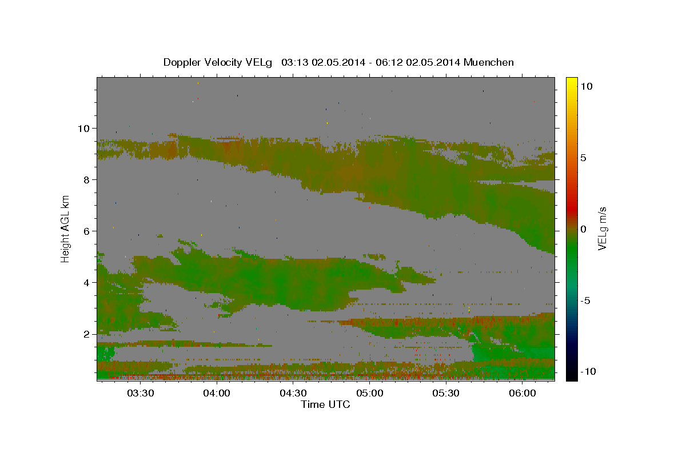Click the 04:00 time tick label
Viewport: 686px width, 457px height.
(217, 393)
